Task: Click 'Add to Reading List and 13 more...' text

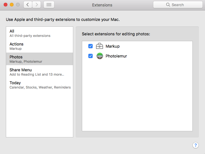Action: [37, 74]
